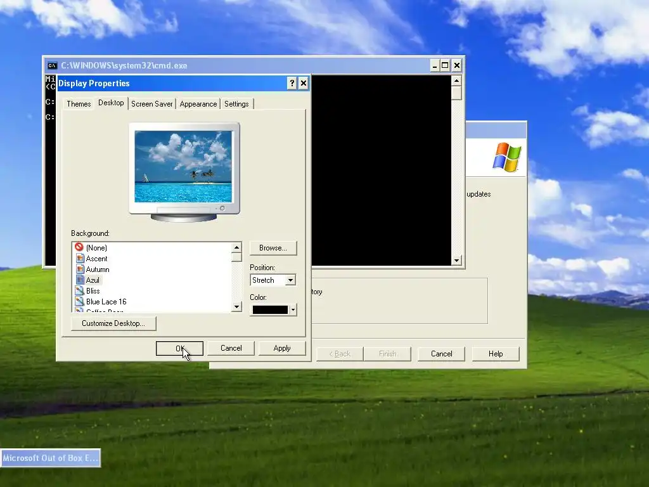Click cmd window scroll down arrow
This screenshot has height=487, width=649.
pos(456,260)
